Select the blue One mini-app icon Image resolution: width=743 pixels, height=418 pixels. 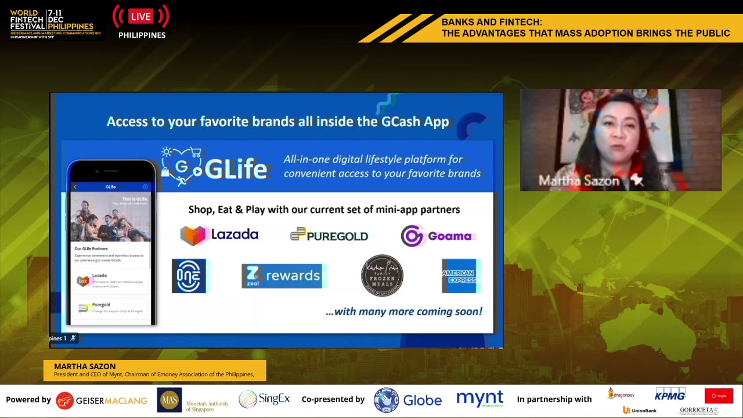189,276
